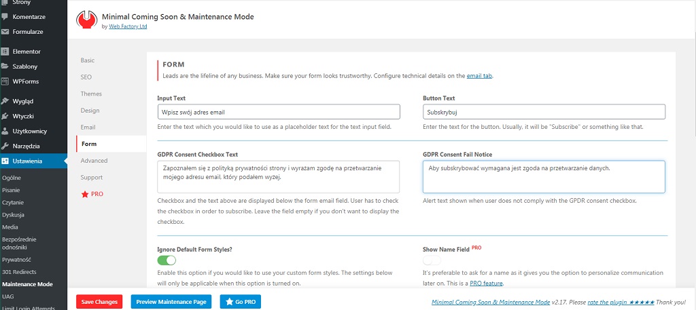Open Ustawienia menu item

coord(34,161)
